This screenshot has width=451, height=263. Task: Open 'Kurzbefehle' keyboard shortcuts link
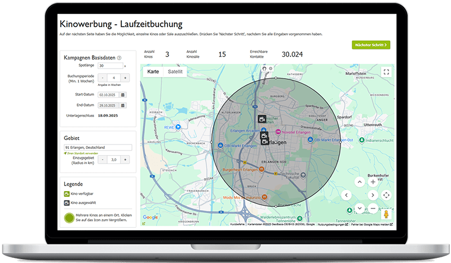click(x=237, y=224)
